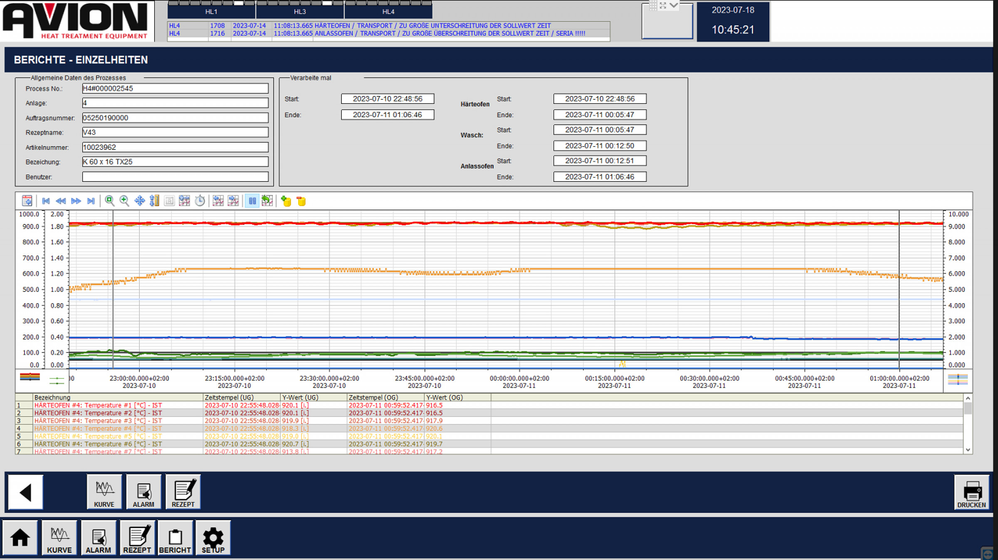
Task: Click the zoom-in magnifier icon
Action: point(124,201)
